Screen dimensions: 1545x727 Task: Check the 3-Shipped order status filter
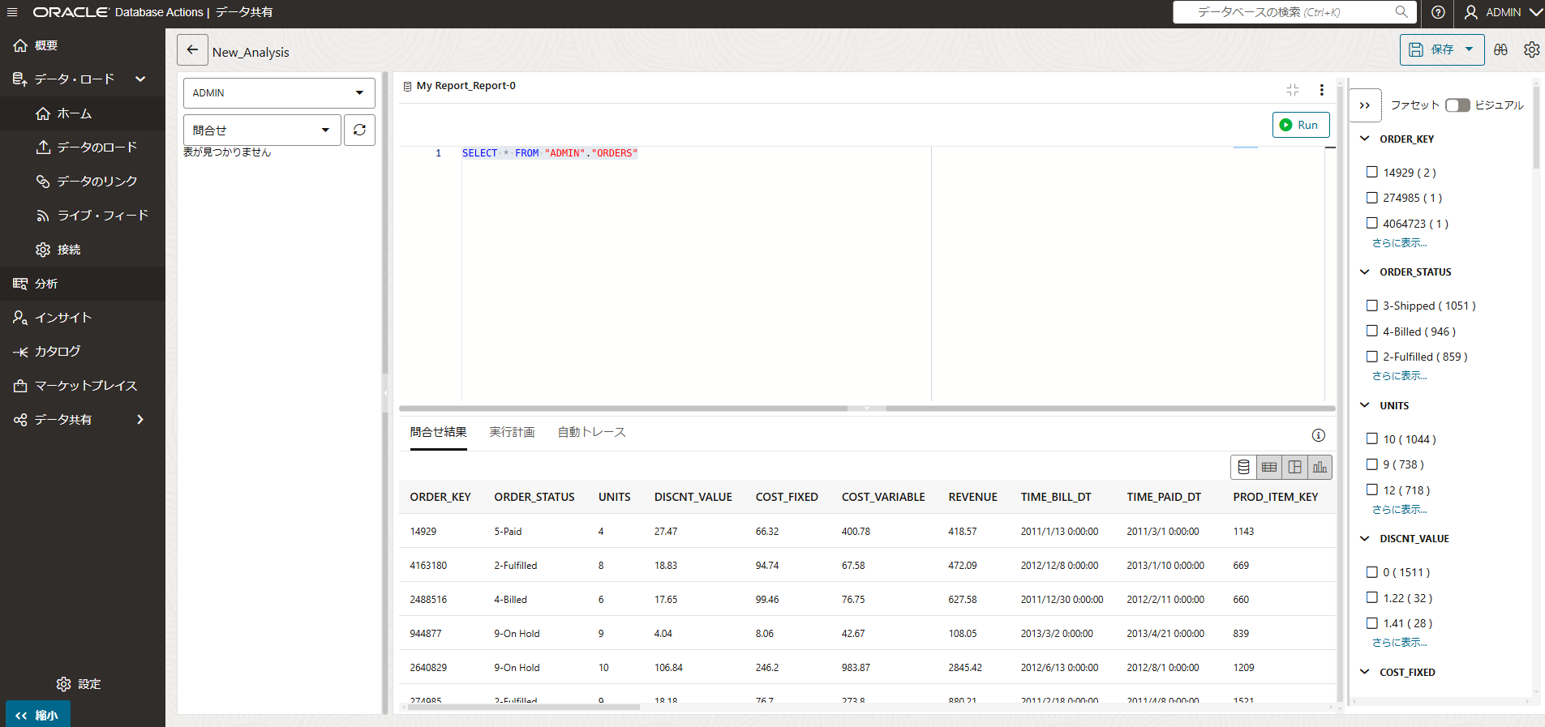[1372, 306]
